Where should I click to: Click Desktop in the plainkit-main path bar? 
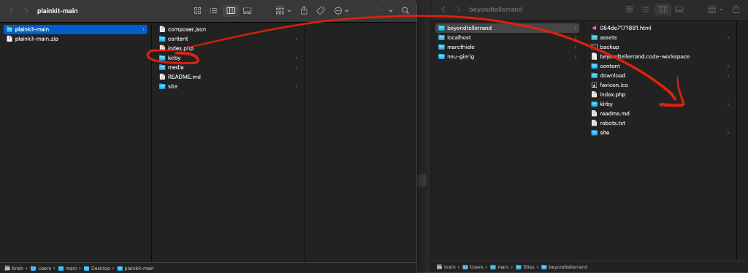(97, 268)
